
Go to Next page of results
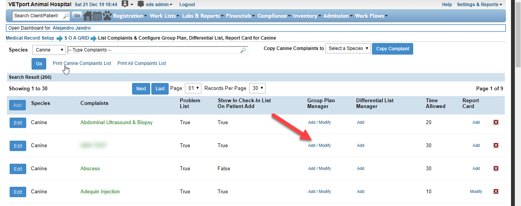[x=141, y=89]
